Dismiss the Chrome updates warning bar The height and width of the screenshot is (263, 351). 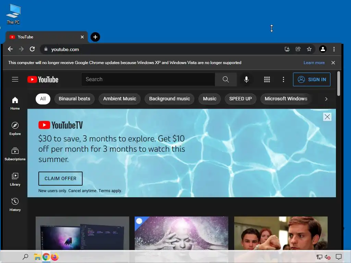pos(333,63)
